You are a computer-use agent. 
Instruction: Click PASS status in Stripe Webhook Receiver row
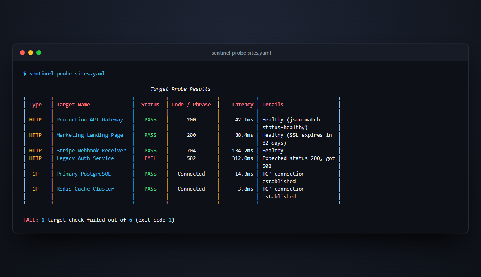[x=150, y=150]
